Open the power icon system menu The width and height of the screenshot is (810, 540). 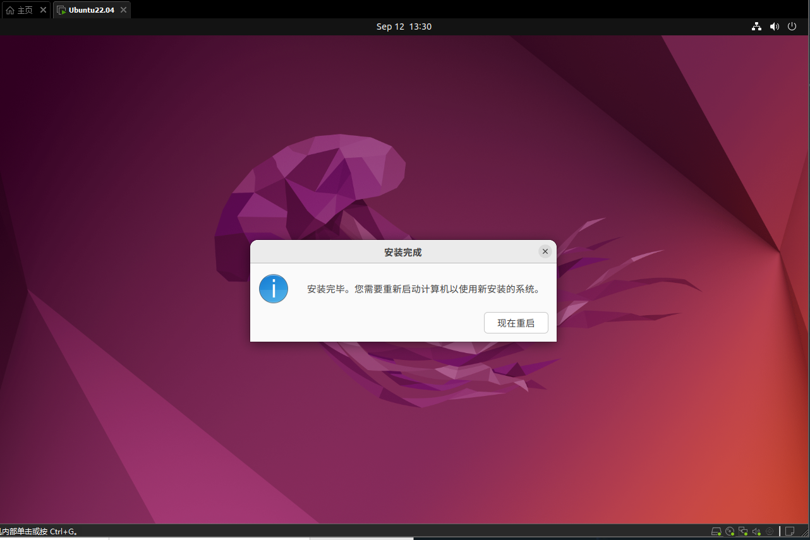click(792, 27)
